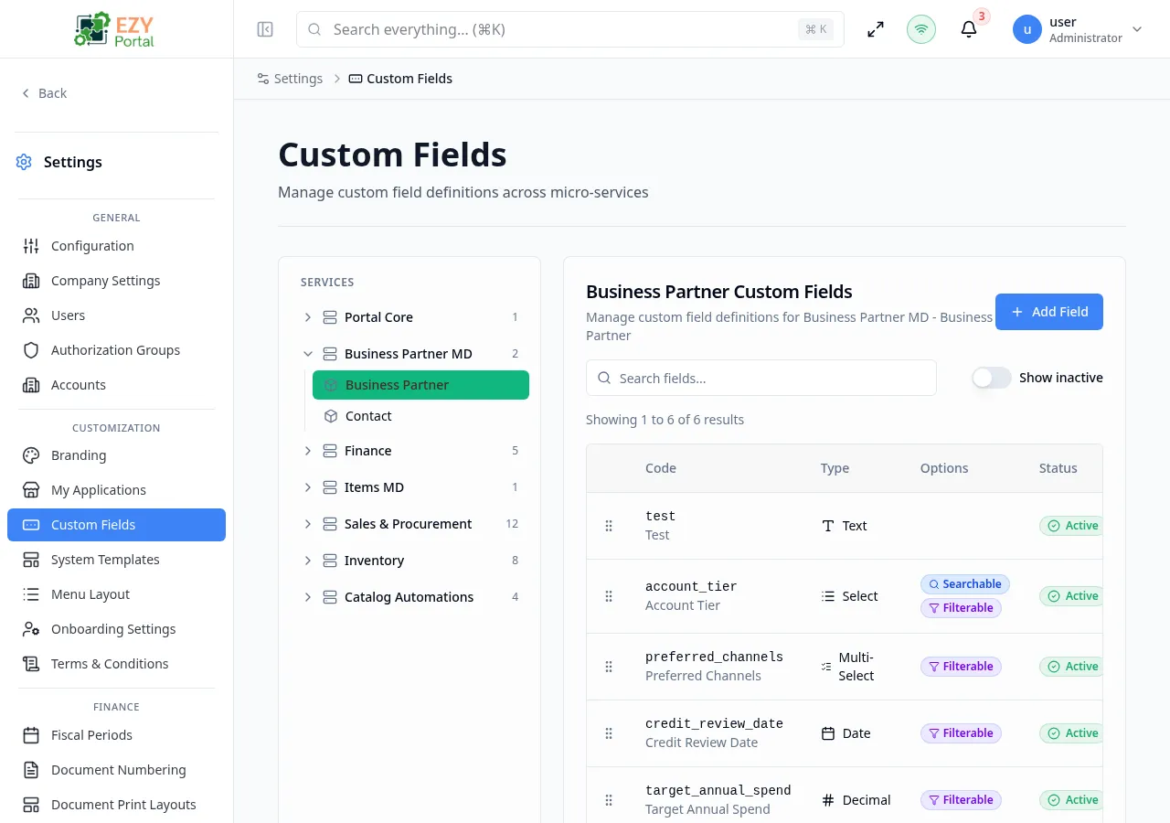The width and height of the screenshot is (1170, 823).
Task: Collapse Business Partner MD service
Action: (x=308, y=354)
